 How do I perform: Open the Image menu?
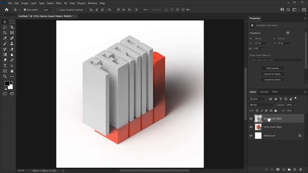tap(25, 3)
